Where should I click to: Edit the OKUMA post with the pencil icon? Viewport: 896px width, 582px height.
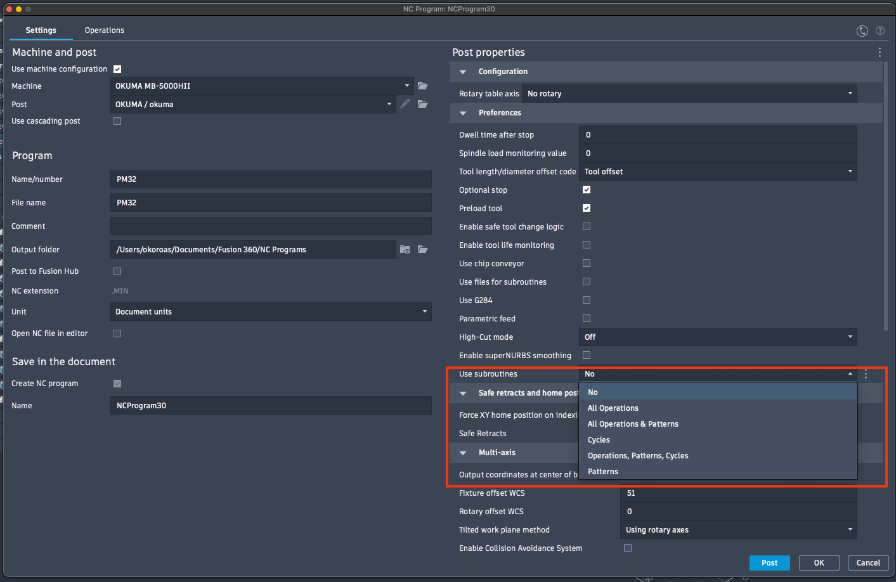pyautogui.click(x=405, y=104)
